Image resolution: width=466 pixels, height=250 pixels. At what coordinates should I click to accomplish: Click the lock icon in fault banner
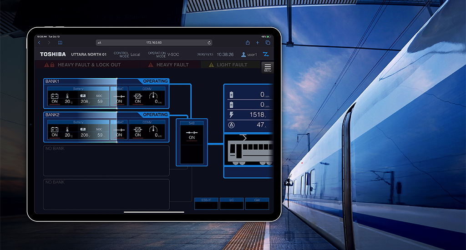pos(52,65)
